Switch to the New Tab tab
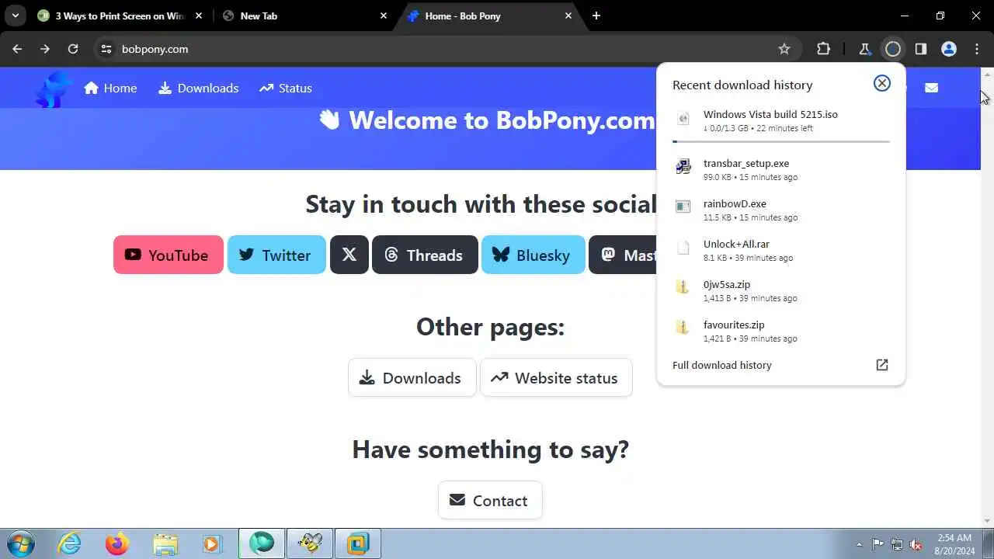 (x=304, y=16)
